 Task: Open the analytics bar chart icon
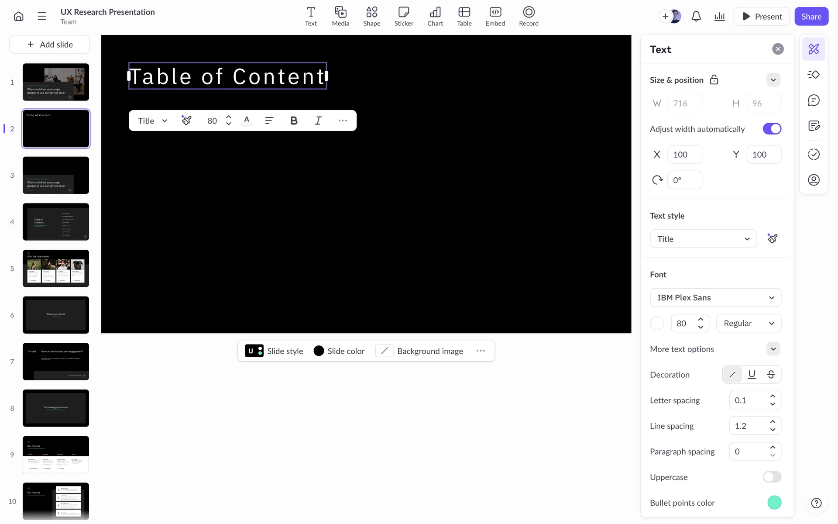coord(719,17)
